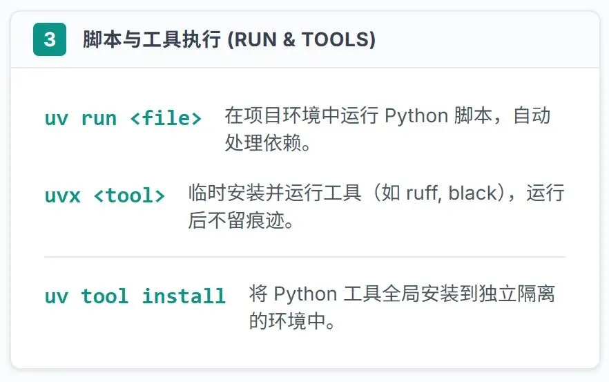Select the <file> placeholder
The height and width of the screenshot is (382, 609).
[x=166, y=118]
